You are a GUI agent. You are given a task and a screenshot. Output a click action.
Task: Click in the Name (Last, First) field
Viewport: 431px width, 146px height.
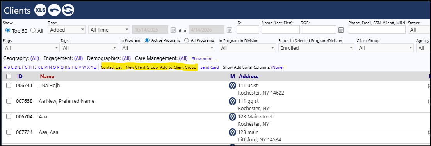point(281,30)
